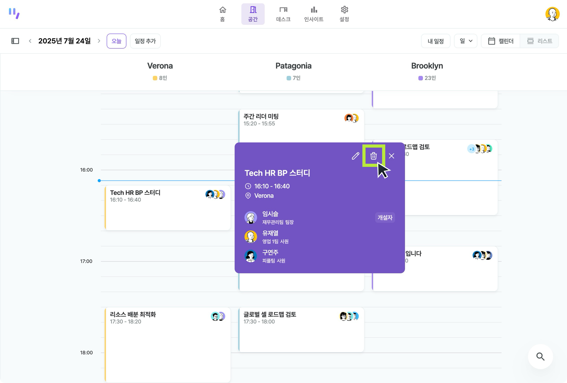This screenshot has height=383, width=567.
Task: Click the 일정 추가 add schedule button
Action: (x=145, y=41)
